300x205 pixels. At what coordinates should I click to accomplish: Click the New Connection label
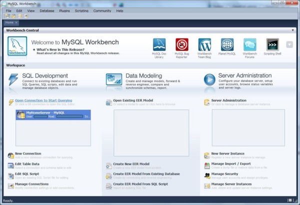pyautogui.click(x=28, y=153)
